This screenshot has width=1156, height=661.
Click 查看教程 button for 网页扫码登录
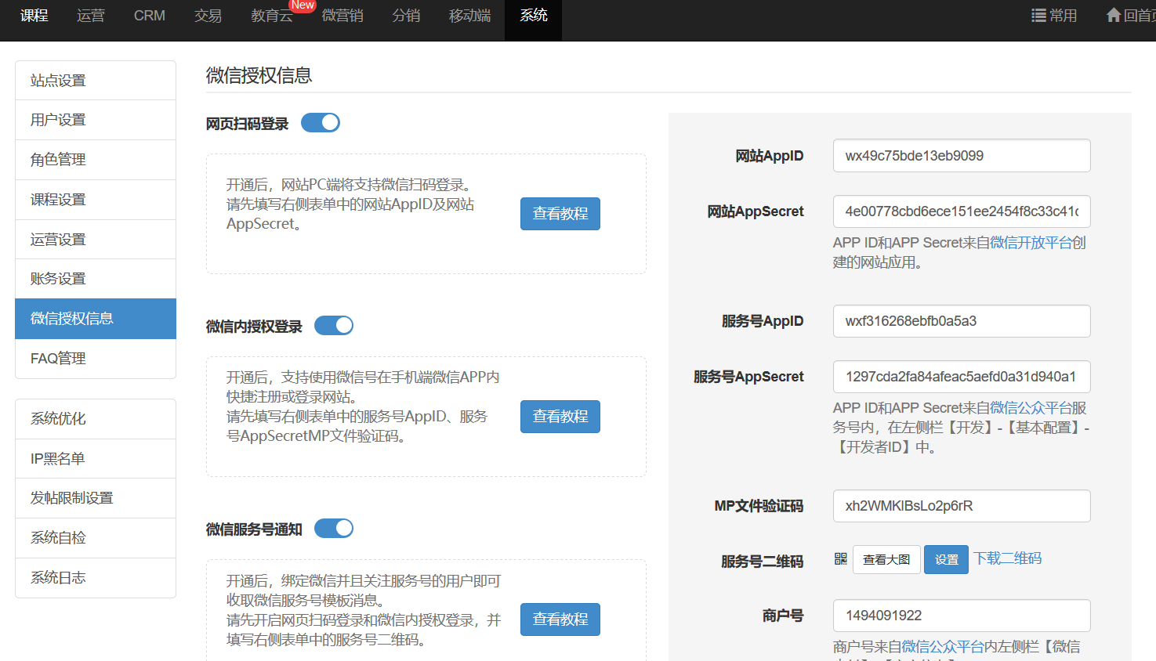point(560,214)
